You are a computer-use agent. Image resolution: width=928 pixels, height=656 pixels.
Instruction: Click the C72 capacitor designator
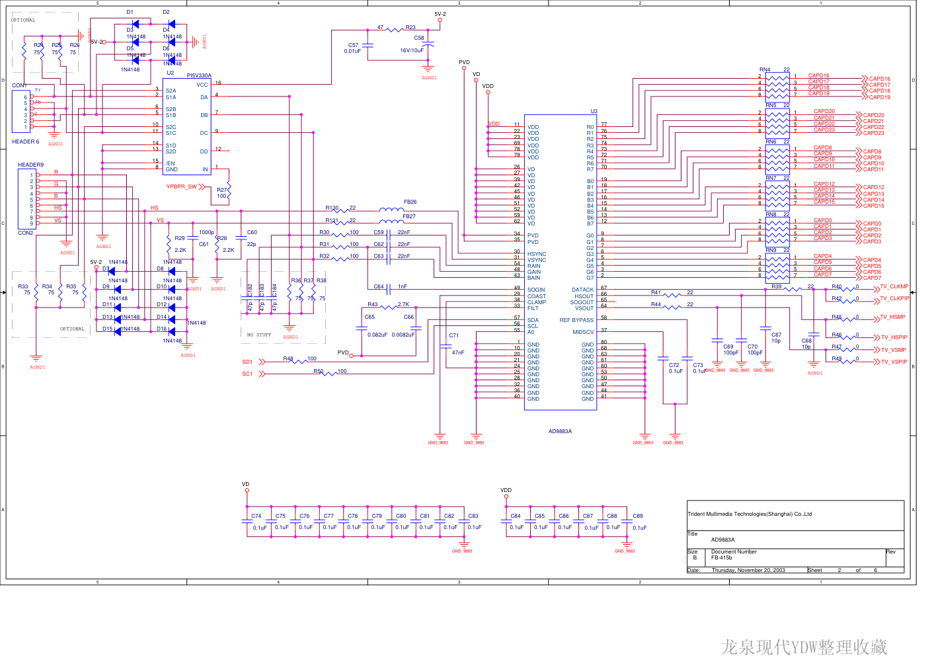[x=674, y=365]
